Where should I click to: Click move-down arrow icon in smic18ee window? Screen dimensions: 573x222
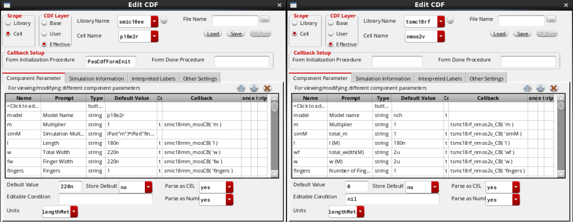point(254,88)
